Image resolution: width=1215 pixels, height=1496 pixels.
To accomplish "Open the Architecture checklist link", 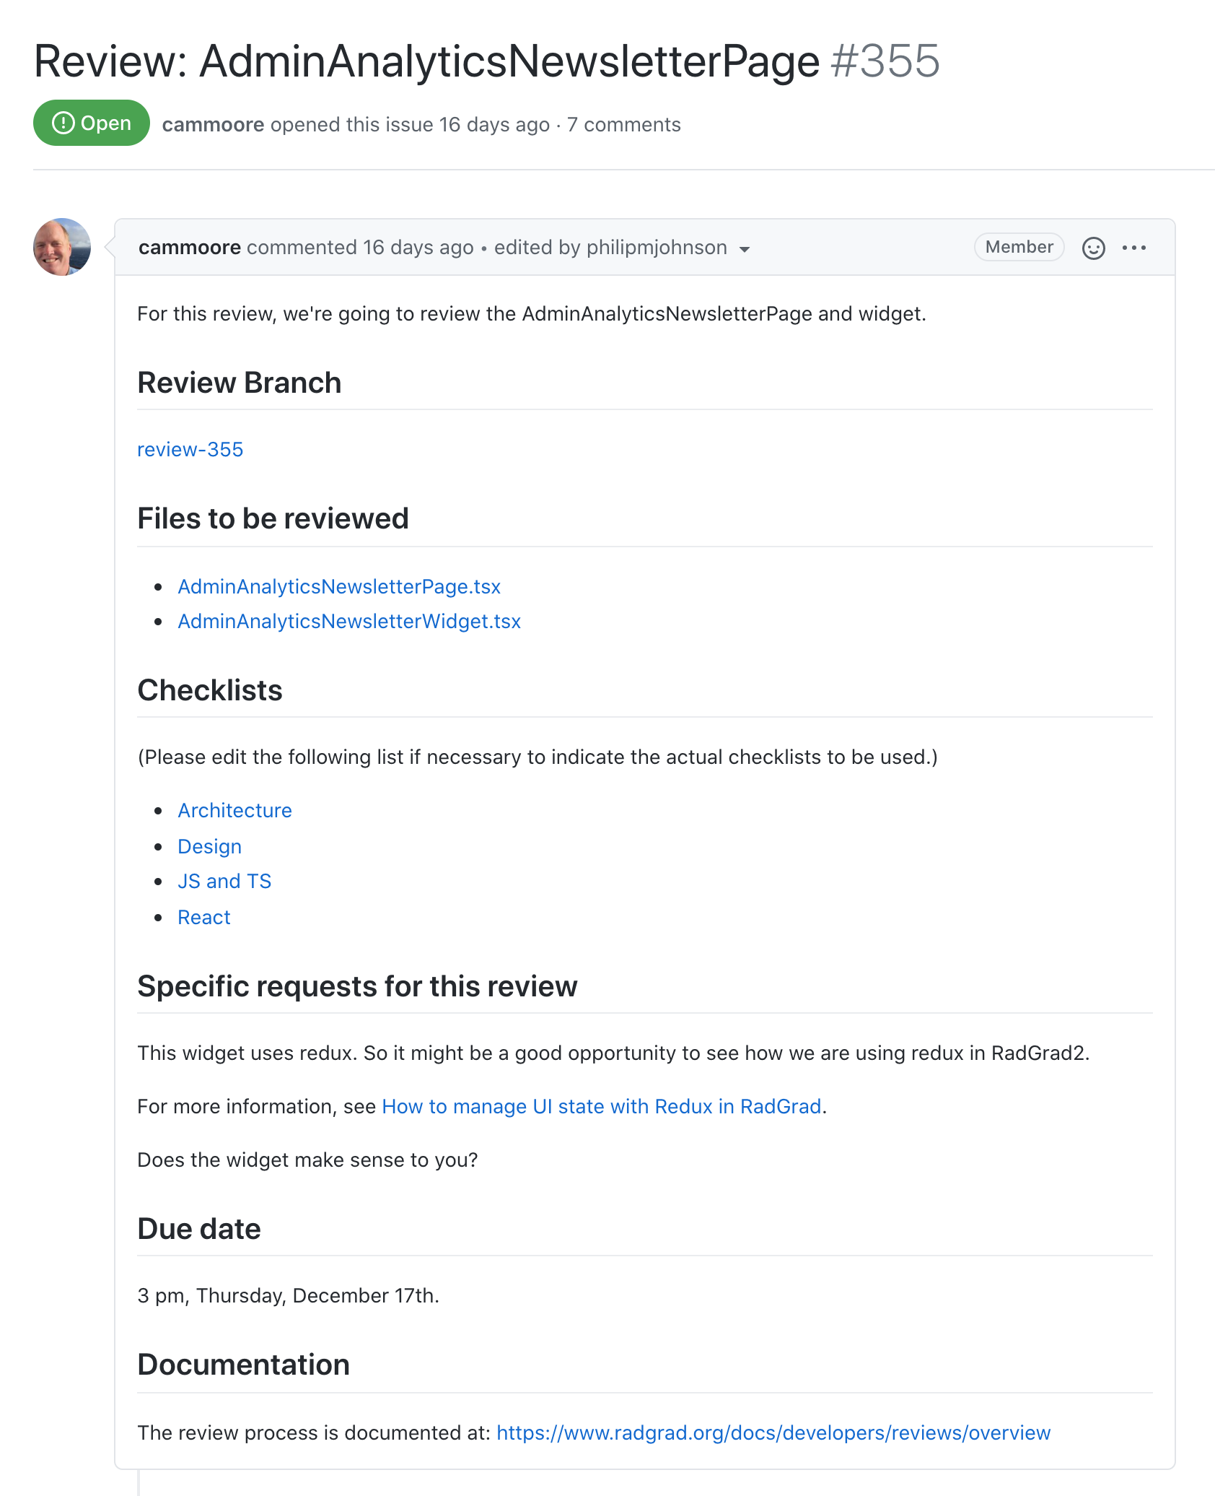I will click(235, 810).
